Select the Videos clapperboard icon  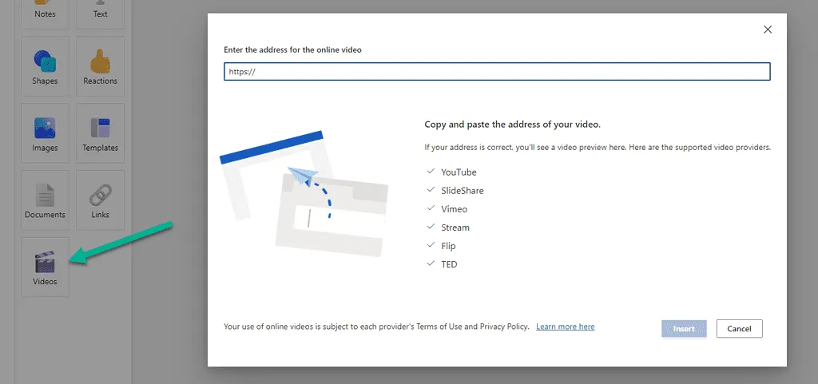coord(45,262)
